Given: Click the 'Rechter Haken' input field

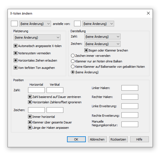Looking at the screenshot, I should point(130,97).
